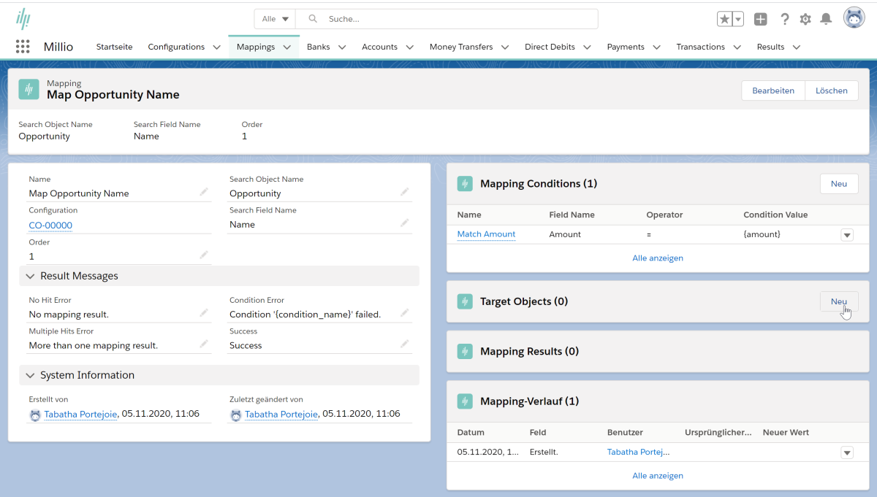Open global actions plus icon
The height and width of the screenshot is (497, 877).
(761, 19)
